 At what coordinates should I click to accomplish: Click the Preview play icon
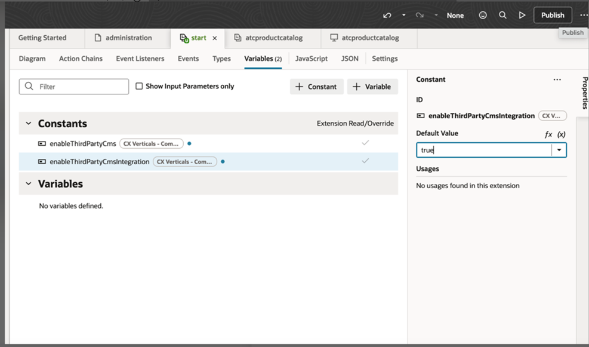[522, 15]
